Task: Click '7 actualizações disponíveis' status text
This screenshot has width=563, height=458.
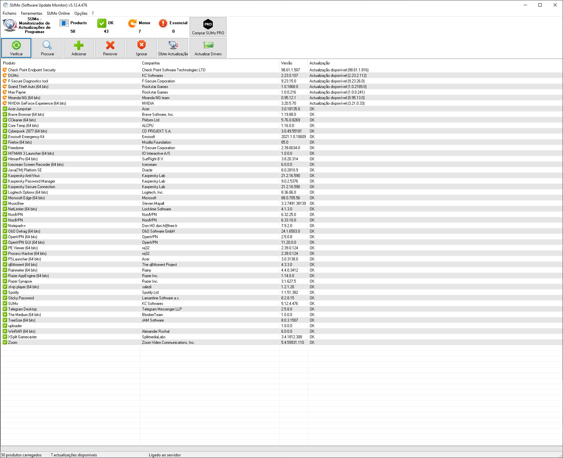Action: [74, 455]
